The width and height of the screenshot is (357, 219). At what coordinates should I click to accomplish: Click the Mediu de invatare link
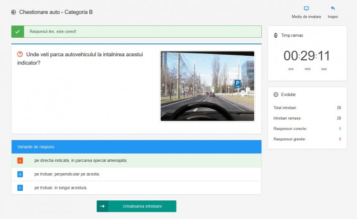(x=306, y=17)
